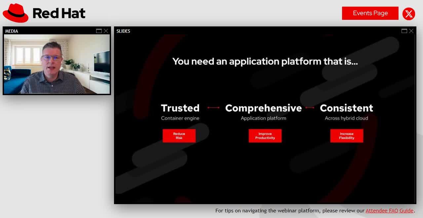The image size is (423, 218).
Task: Select the MEDIA panel title bar
Action: [50, 31]
